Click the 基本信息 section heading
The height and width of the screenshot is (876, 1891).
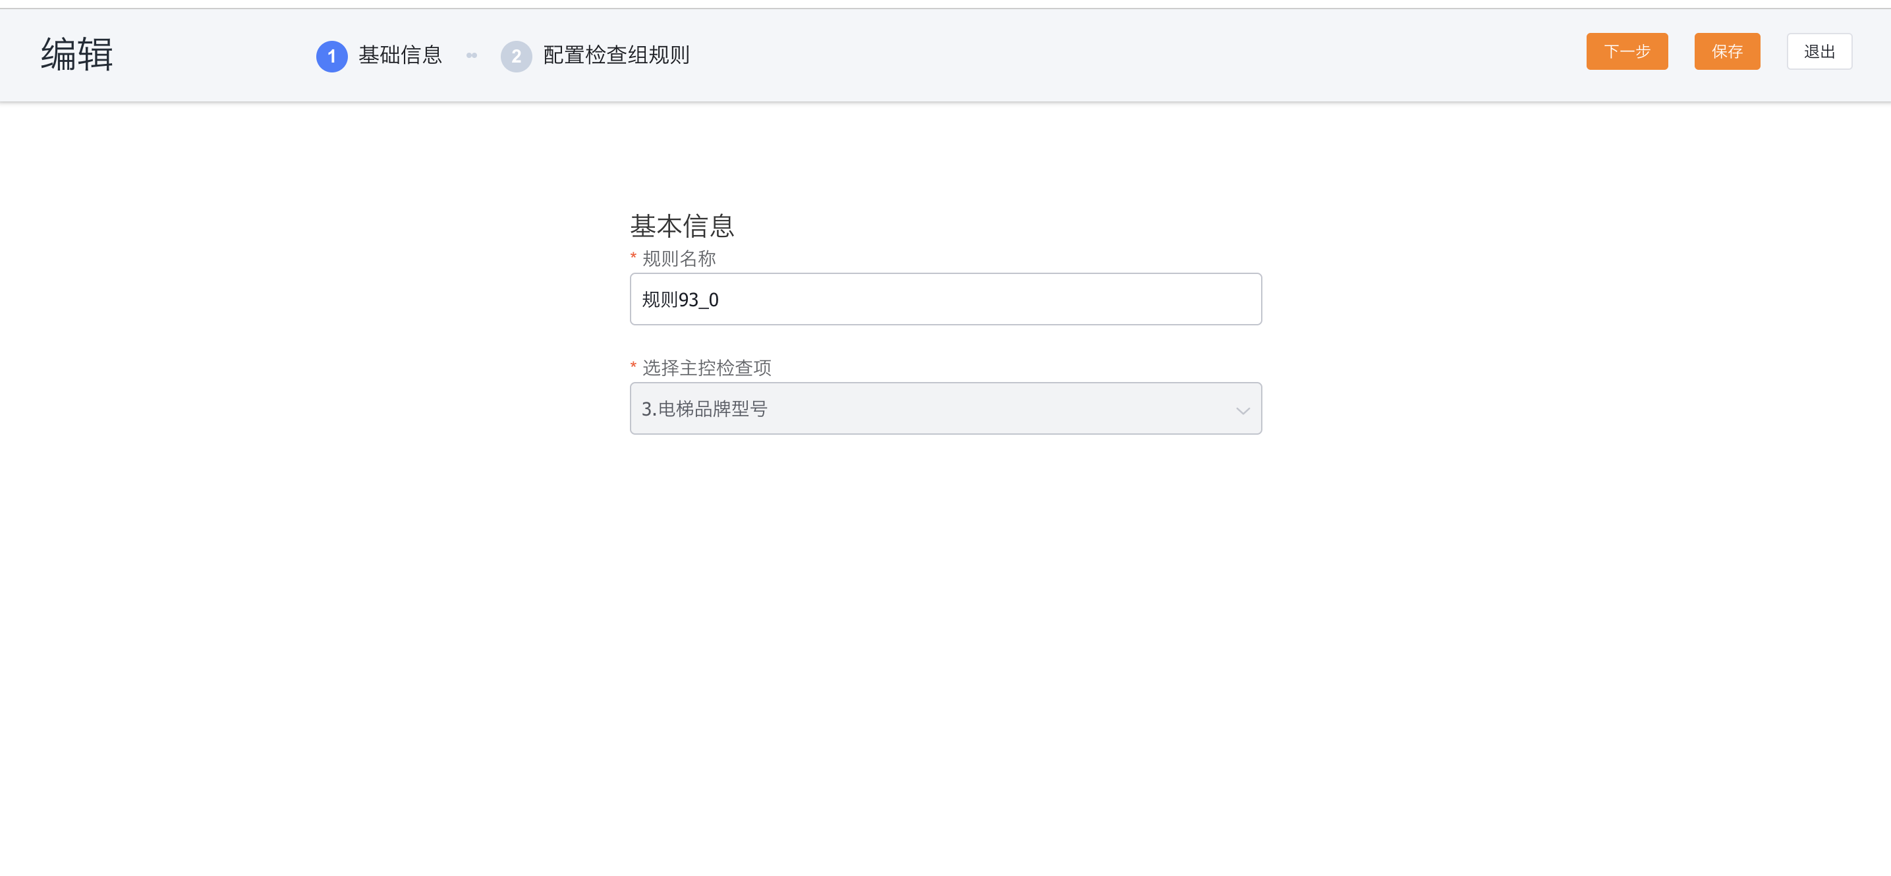[682, 226]
